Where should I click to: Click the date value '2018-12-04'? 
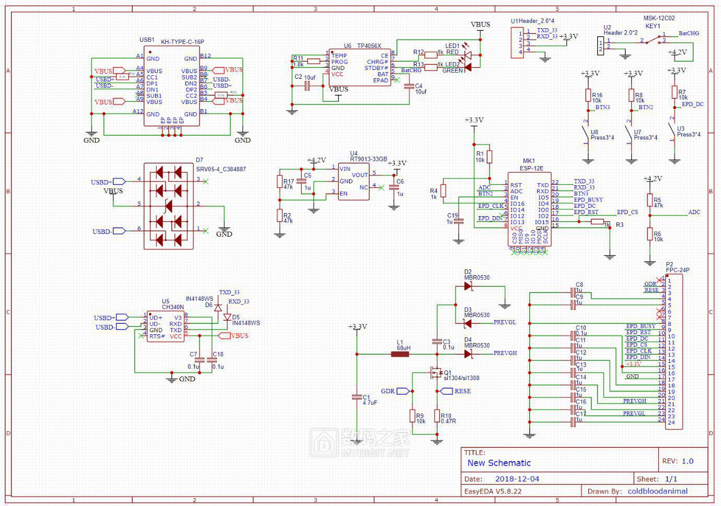(x=517, y=479)
